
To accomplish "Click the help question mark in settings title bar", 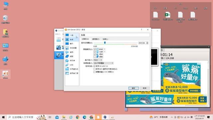I will coord(141,30).
